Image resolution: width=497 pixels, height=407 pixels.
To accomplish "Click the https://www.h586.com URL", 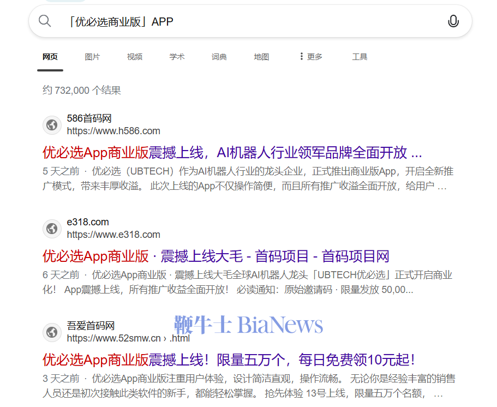I will click(x=113, y=131).
